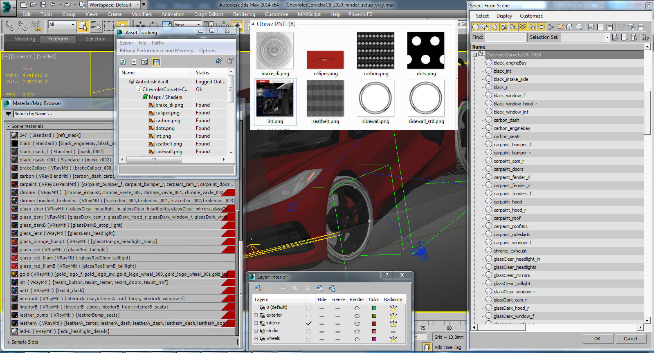The height and width of the screenshot is (353, 654).
Task: Click Bitmap Performance and Memory menu
Action: point(156,51)
